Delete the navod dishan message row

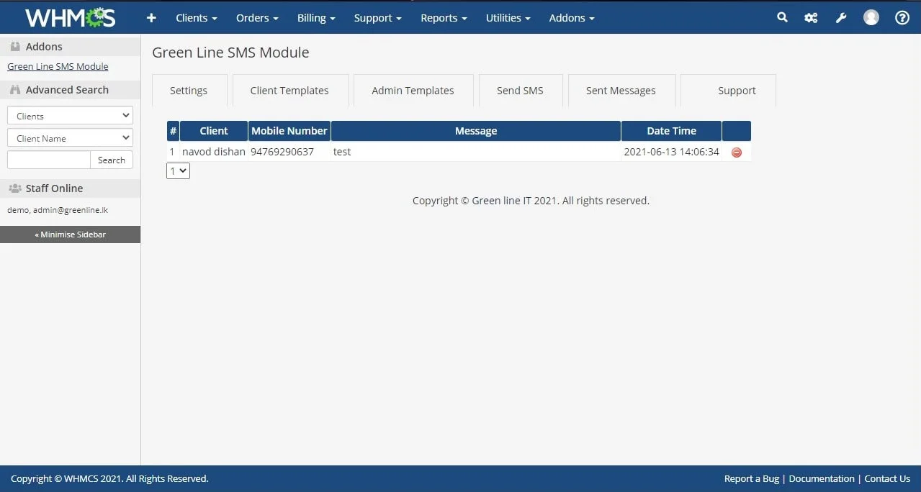coord(736,152)
